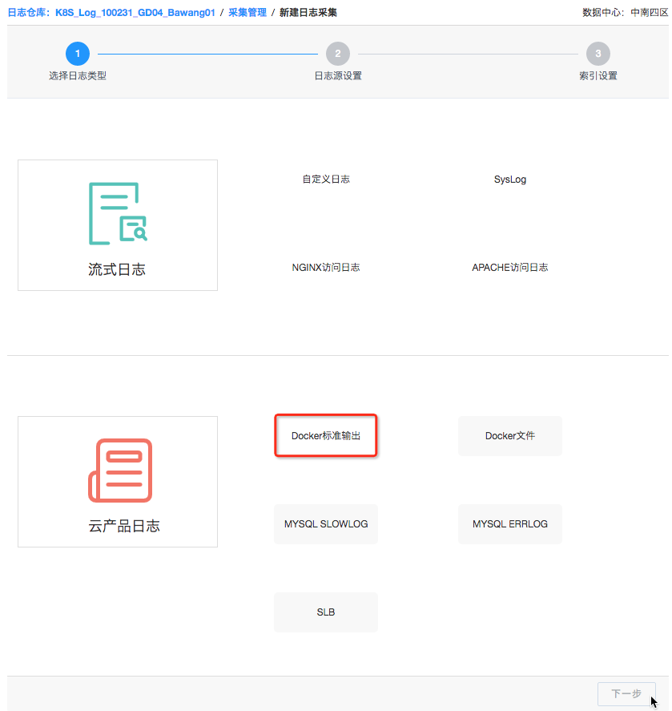Click step 2 circle for 日志源设置
672x711 pixels.
coord(338,54)
